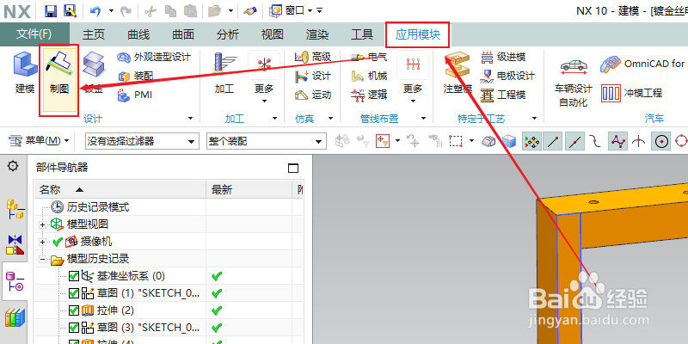Open 外观造型设计 shape studio

(x=155, y=57)
